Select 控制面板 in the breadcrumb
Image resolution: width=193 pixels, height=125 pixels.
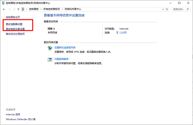tap(34, 9)
